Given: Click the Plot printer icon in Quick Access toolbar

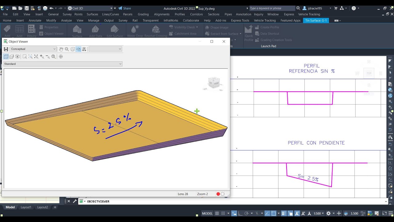Looking at the screenshot, I should point(45,8).
